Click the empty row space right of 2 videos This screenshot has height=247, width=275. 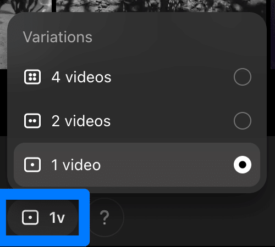pos(172,121)
